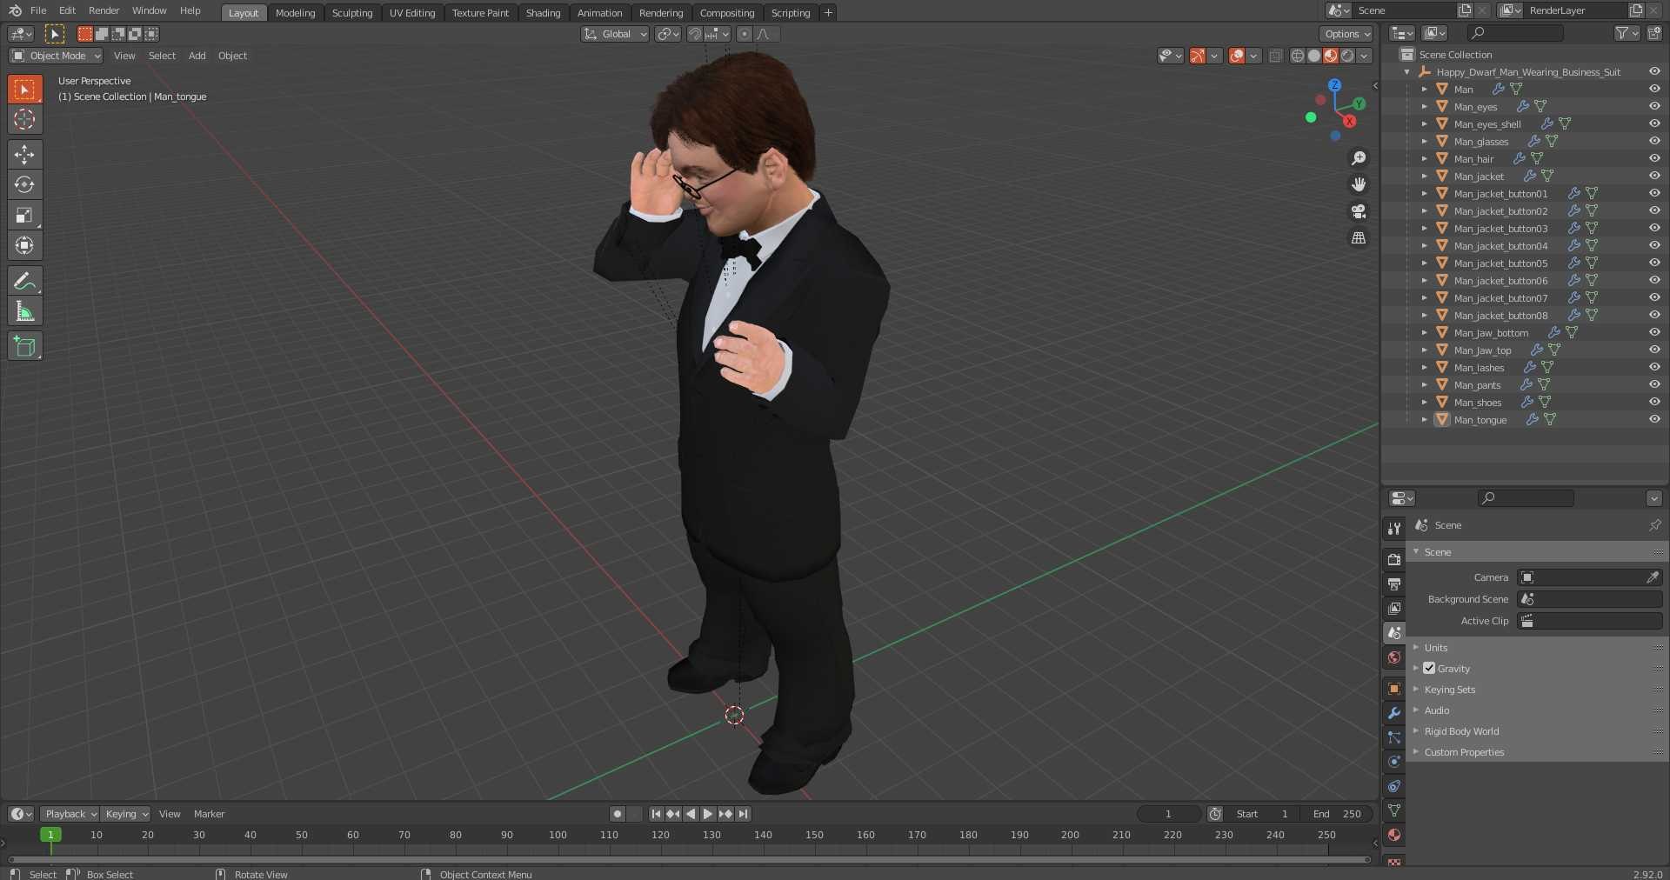Open Render properties tab
Viewport: 1670px width, 880px height.
pyautogui.click(x=1394, y=560)
